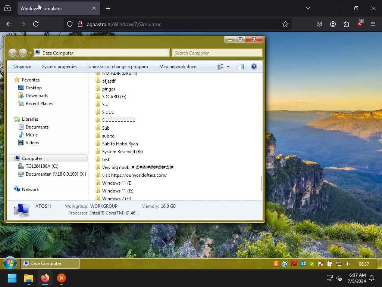Open a new browser tab
Screen dimensions: 382x287
coord(108,9)
